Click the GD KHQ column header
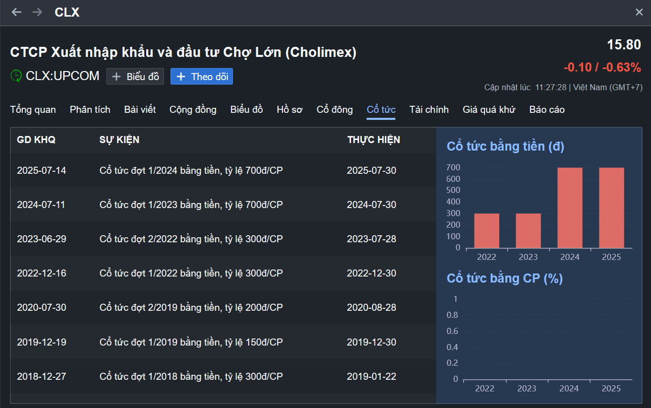Viewport: 651px width, 408px height. [36, 140]
